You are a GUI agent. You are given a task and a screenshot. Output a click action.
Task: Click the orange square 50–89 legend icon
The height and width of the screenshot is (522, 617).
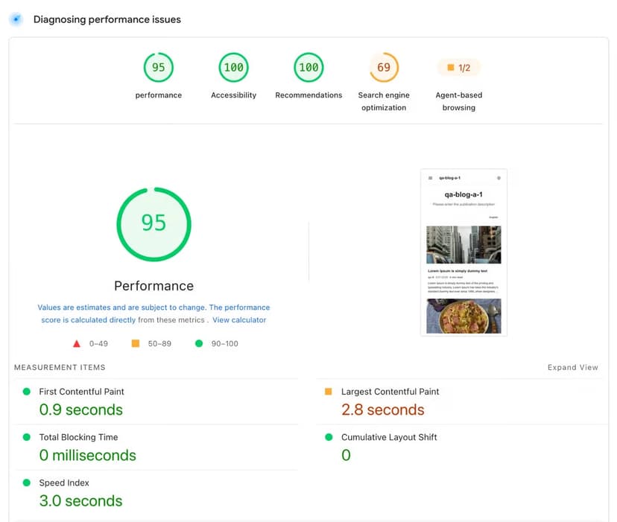pyautogui.click(x=136, y=343)
